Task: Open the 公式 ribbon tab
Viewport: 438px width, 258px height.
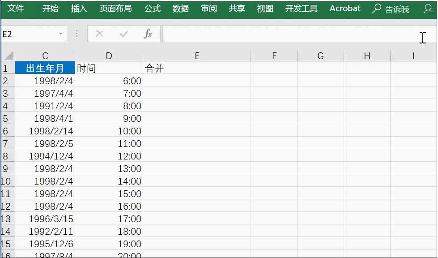Action: 153,9
